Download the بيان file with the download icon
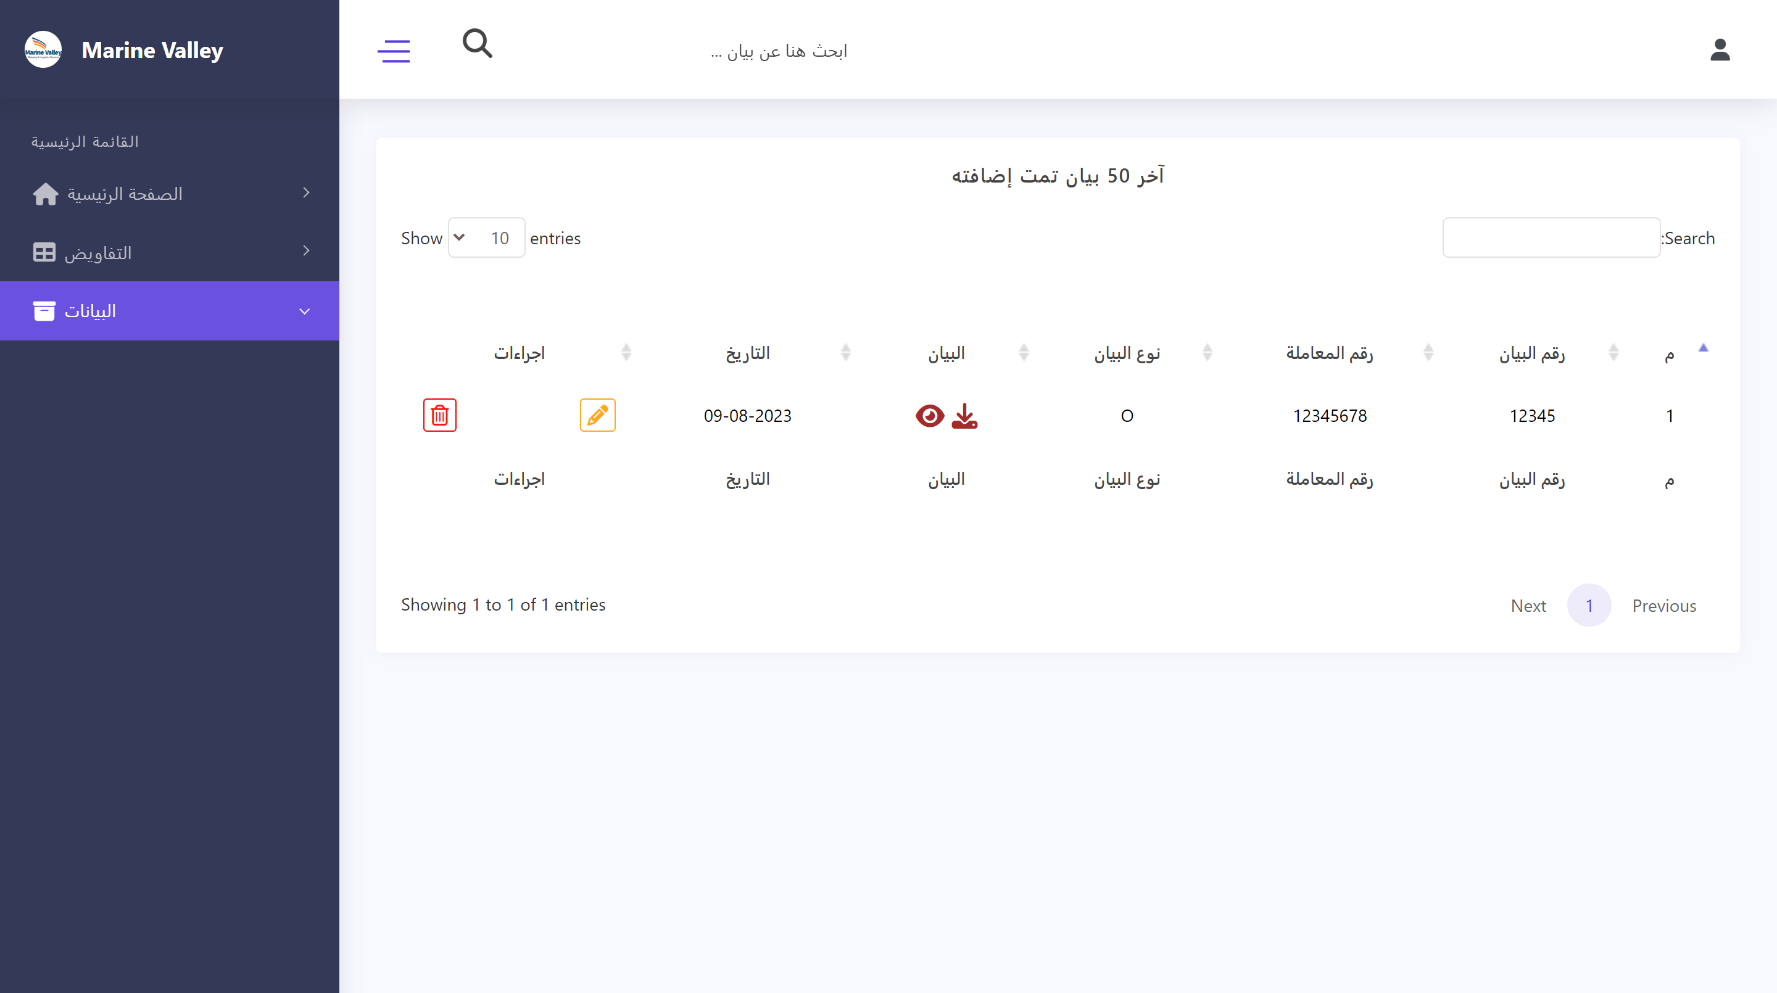 click(x=964, y=415)
